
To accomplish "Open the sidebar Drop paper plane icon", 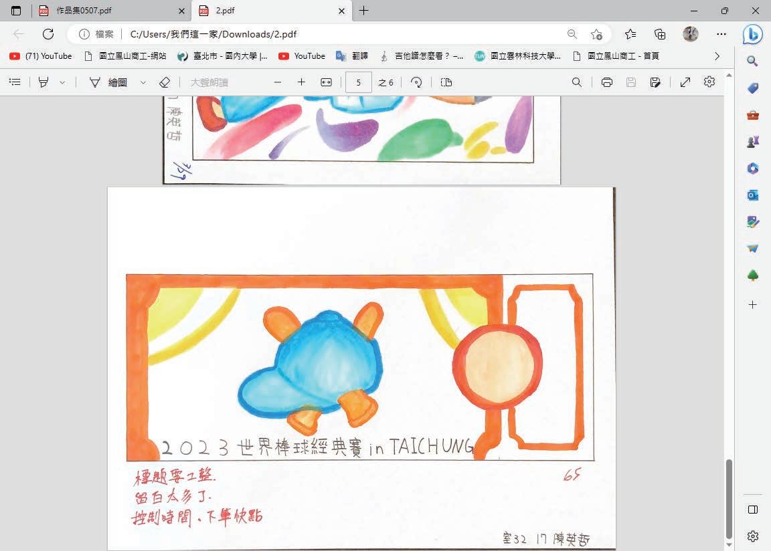I will click(x=752, y=249).
